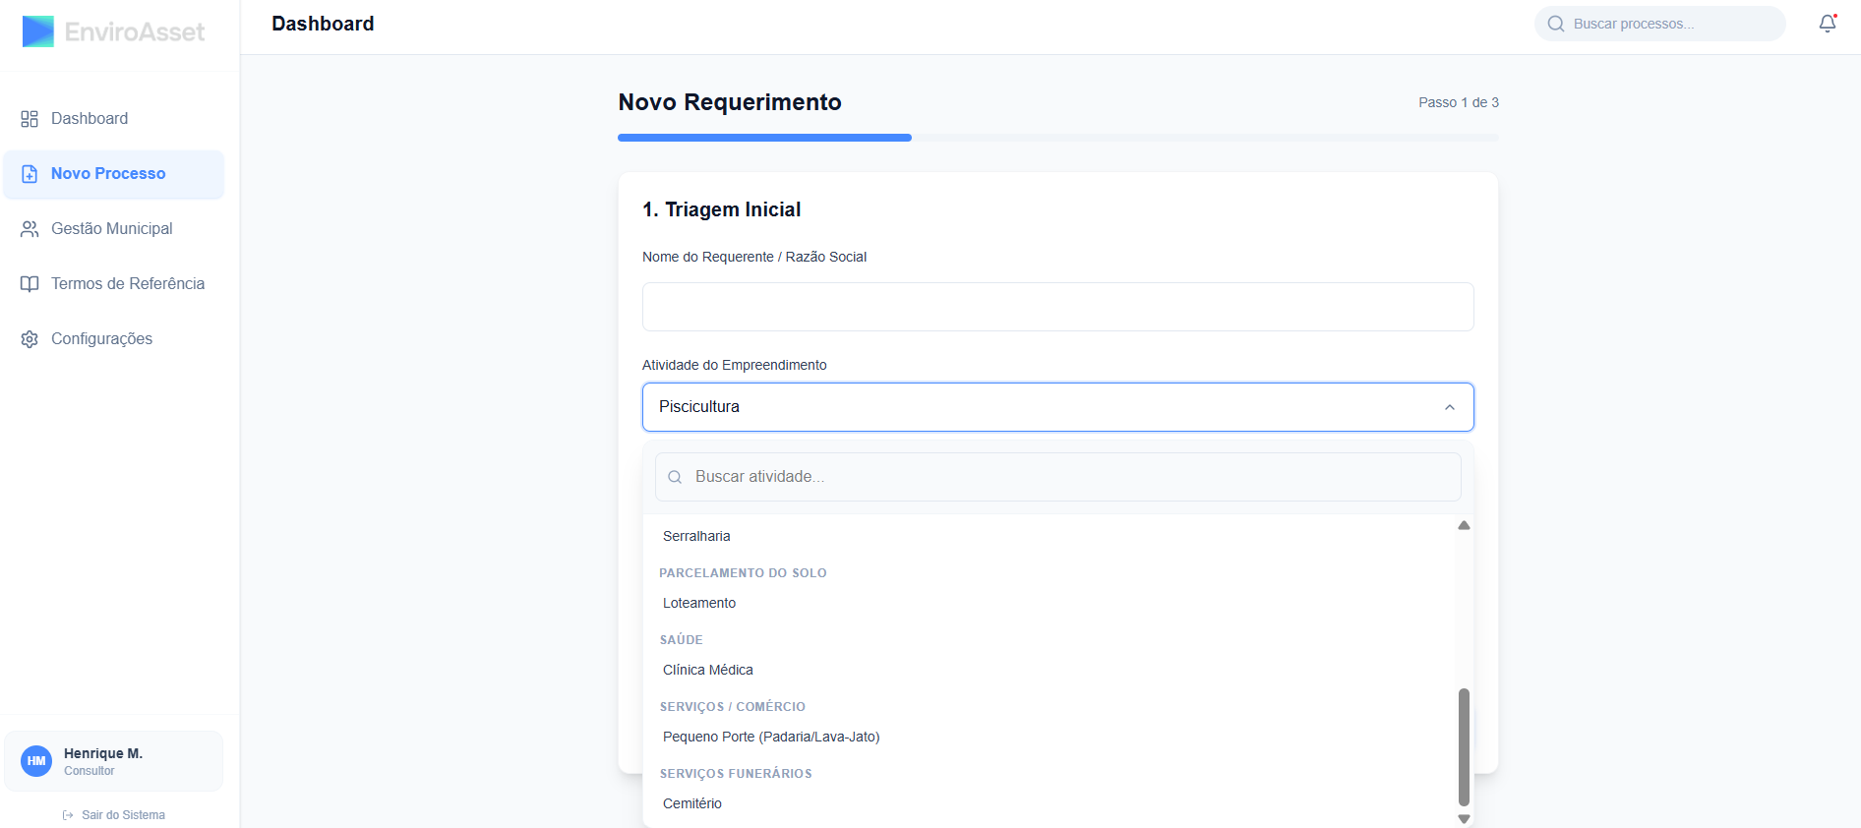Click the Novo Processo file-plus icon
This screenshot has width=1861, height=828.
[x=30, y=174]
